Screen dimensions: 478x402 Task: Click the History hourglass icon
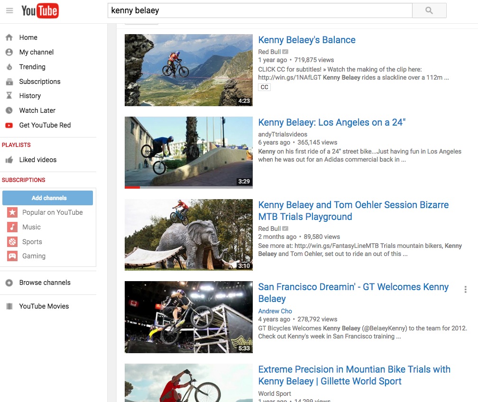tap(9, 96)
